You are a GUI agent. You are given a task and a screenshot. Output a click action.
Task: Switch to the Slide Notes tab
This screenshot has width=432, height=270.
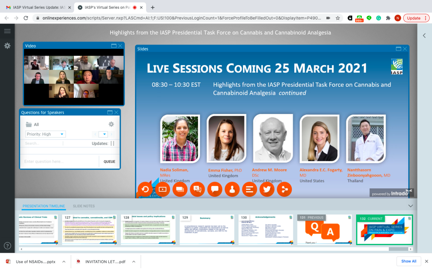(84, 206)
